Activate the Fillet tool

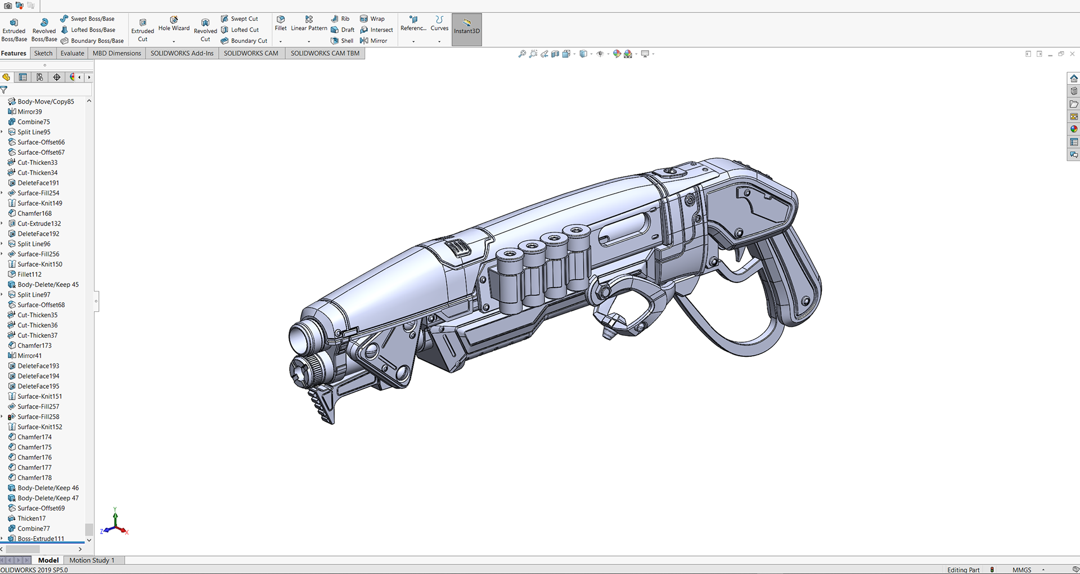(281, 23)
